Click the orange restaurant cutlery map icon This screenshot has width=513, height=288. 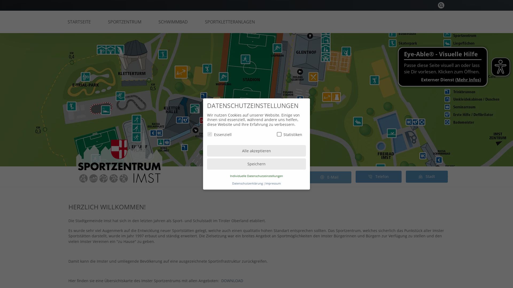point(313,77)
